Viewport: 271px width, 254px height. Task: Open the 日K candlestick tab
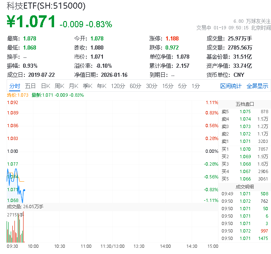tap(45, 86)
